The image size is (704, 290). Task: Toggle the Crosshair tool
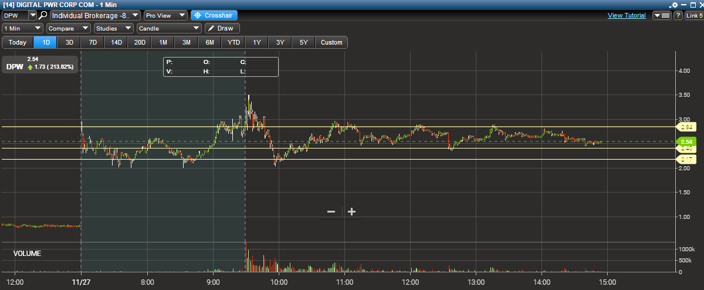(x=214, y=15)
